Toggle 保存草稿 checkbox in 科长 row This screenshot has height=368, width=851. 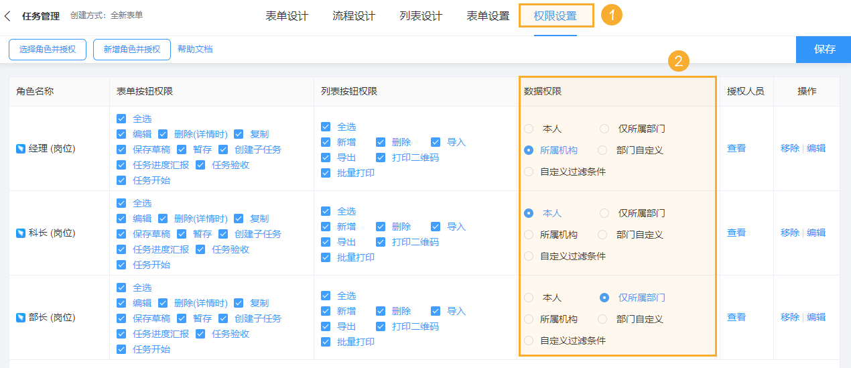tap(121, 234)
